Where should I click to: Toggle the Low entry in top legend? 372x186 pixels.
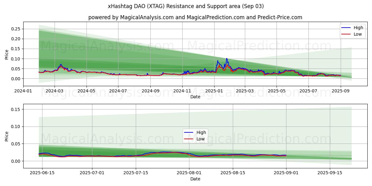(x=358, y=34)
